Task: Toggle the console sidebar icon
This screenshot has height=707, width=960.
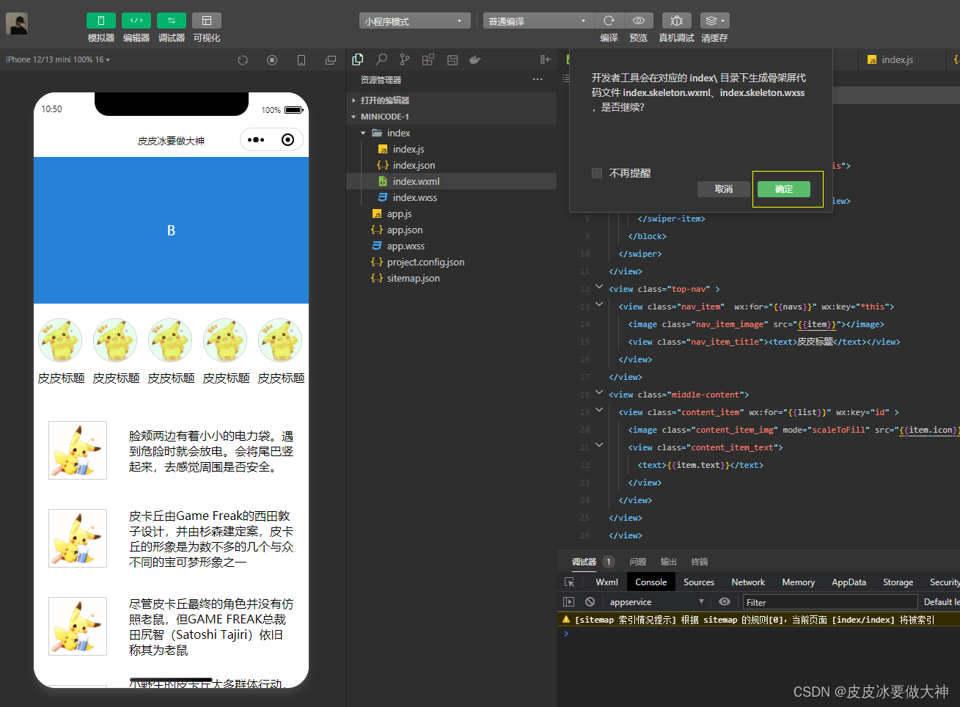Action: click(569, 601)
